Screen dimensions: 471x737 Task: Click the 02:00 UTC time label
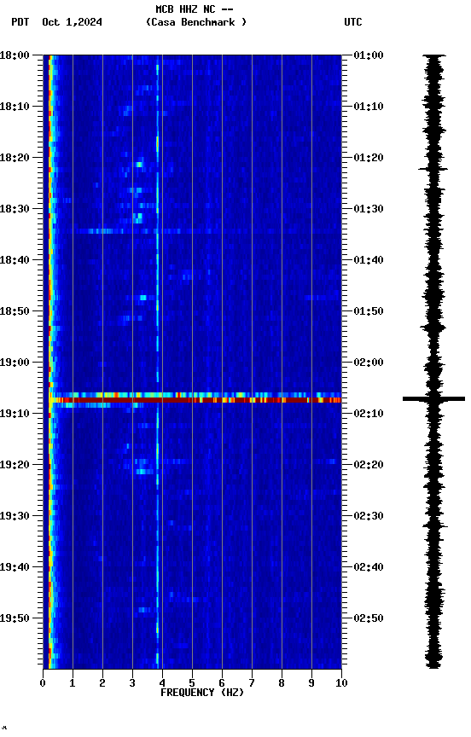(x=369, y=363)
